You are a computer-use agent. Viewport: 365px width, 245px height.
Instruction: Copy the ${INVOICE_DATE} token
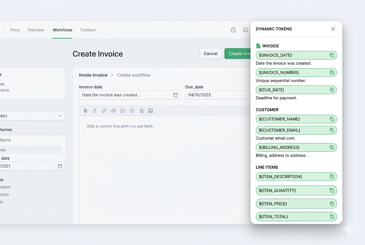332,55
